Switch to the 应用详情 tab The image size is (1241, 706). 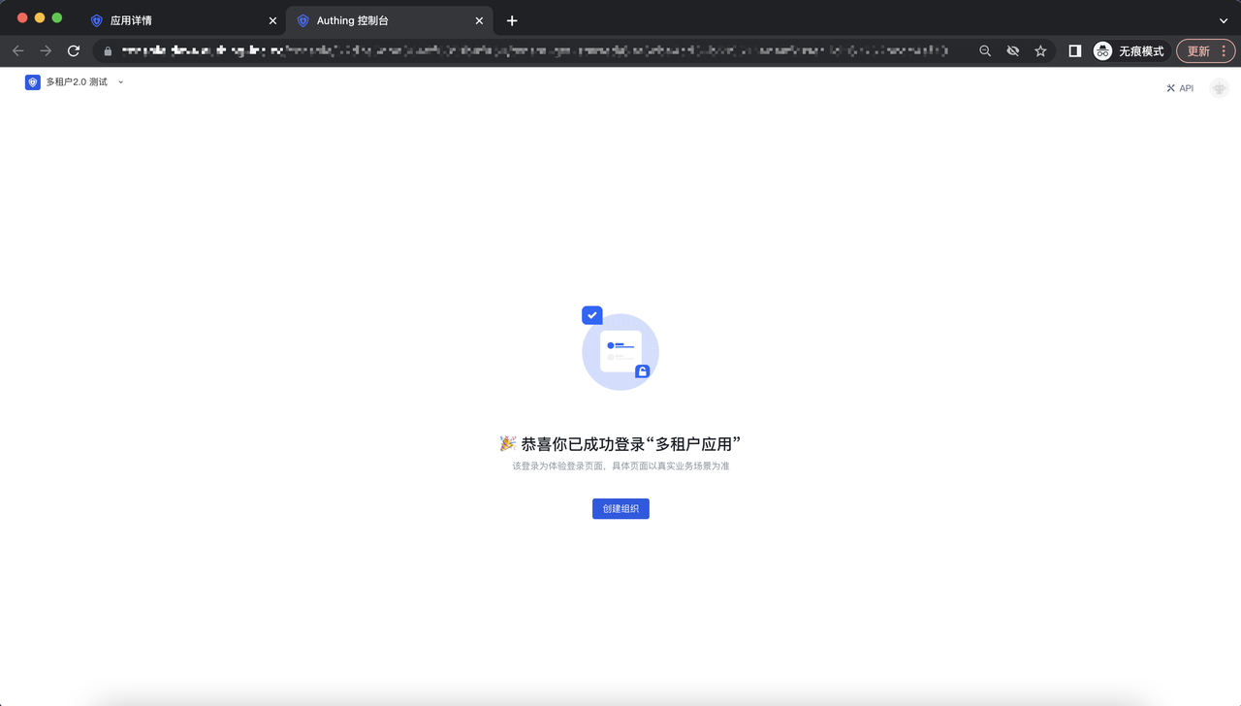[x=175, y=20]
